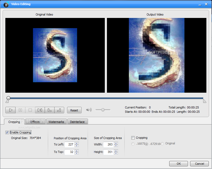
Task: Click the Video Editing disc icon
Action: [x=6, y=5]
